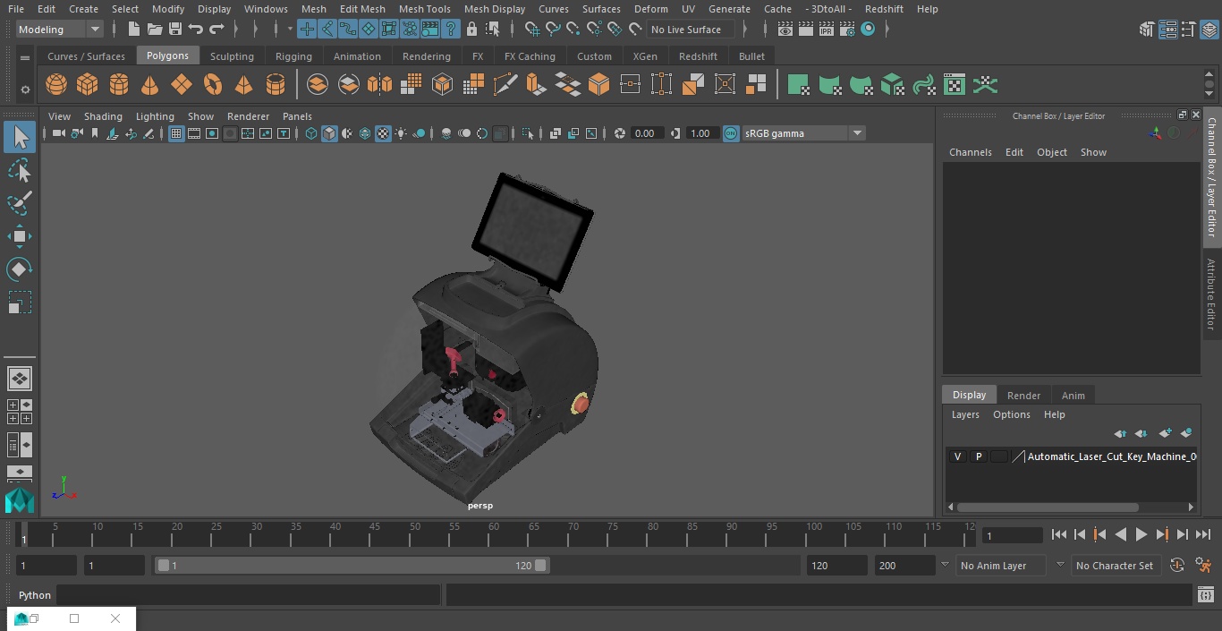Screen dimensions: 1222x631
Task: Open the Mesh Tools menu
Action: [424, 9]
